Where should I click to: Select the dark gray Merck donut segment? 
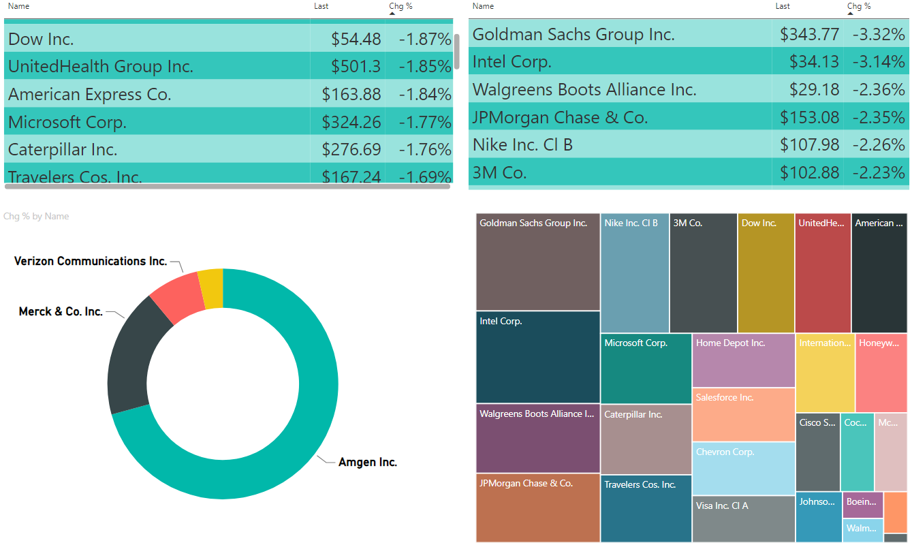point(133,358)
